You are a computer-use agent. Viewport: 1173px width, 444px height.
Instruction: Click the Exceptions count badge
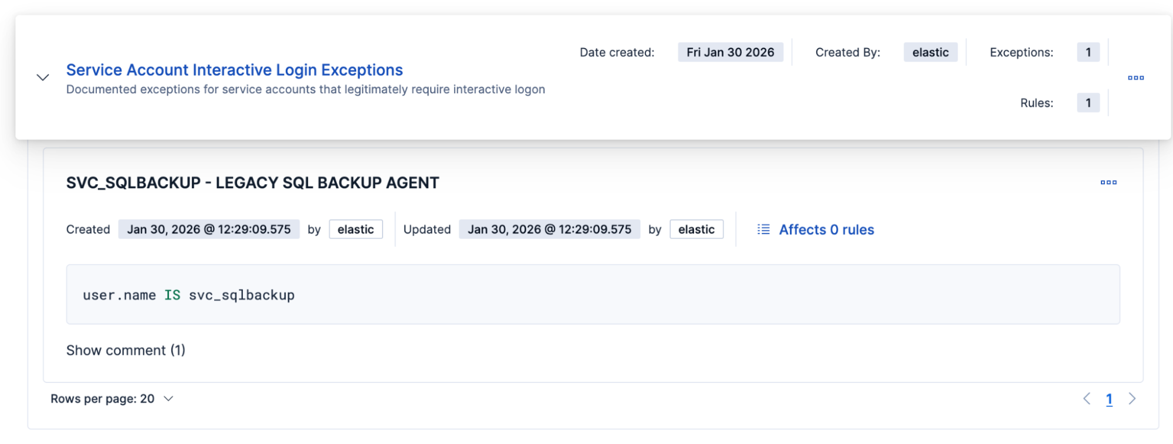pyautogui.click(x=1088, y=52)
